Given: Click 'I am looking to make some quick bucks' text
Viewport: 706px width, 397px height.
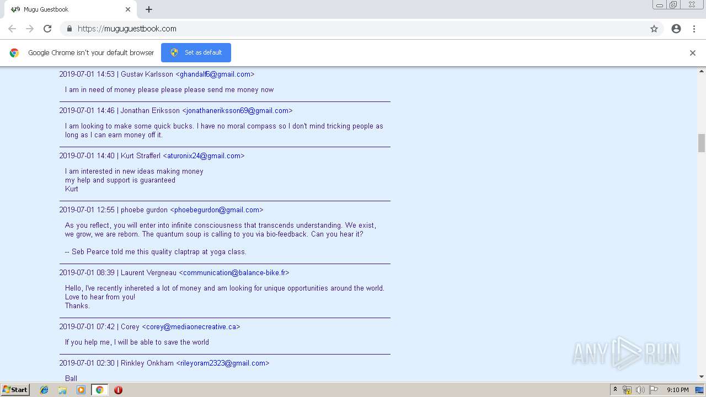Looking at the screenshot, I should coord(224,130).
